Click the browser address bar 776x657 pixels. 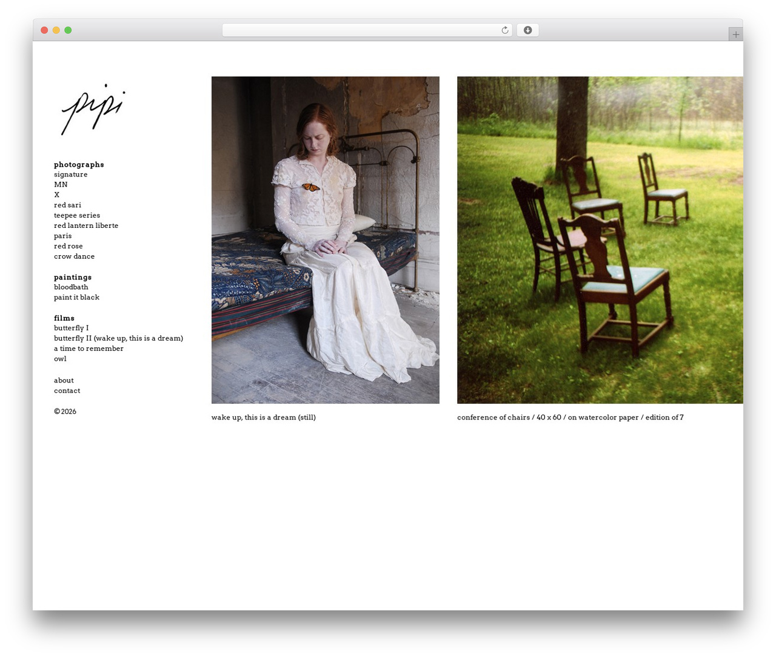(x=367, y=30)
